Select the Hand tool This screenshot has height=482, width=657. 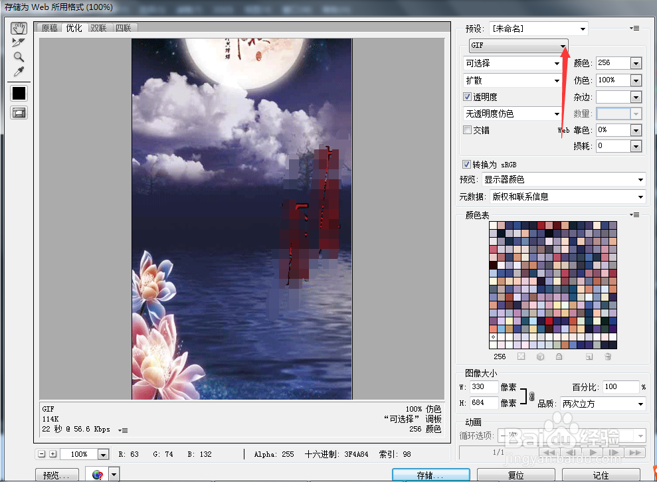tap(19, 28)
